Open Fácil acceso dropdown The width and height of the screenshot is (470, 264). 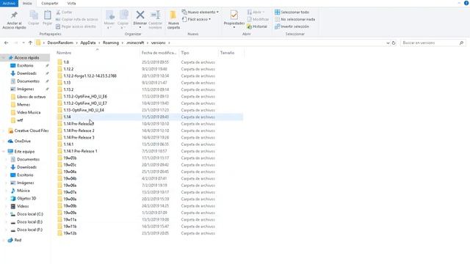tap(197, 20)
